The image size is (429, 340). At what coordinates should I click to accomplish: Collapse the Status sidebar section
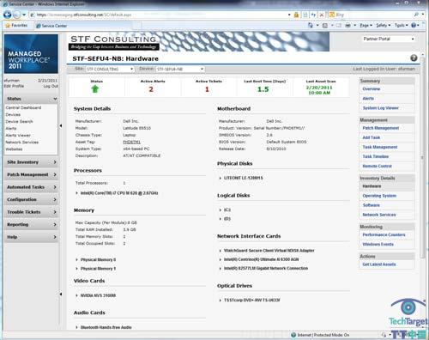(x=31, y=99)
